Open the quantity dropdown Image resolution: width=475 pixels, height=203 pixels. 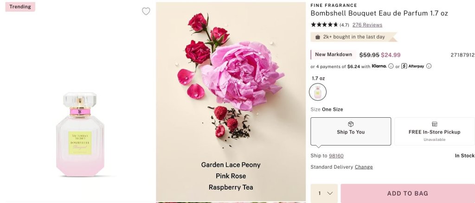(324, 193)
